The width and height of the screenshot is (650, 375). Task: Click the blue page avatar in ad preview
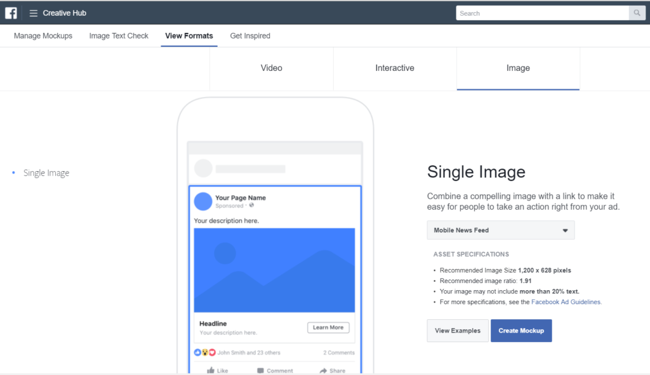[x=203, y=201]
